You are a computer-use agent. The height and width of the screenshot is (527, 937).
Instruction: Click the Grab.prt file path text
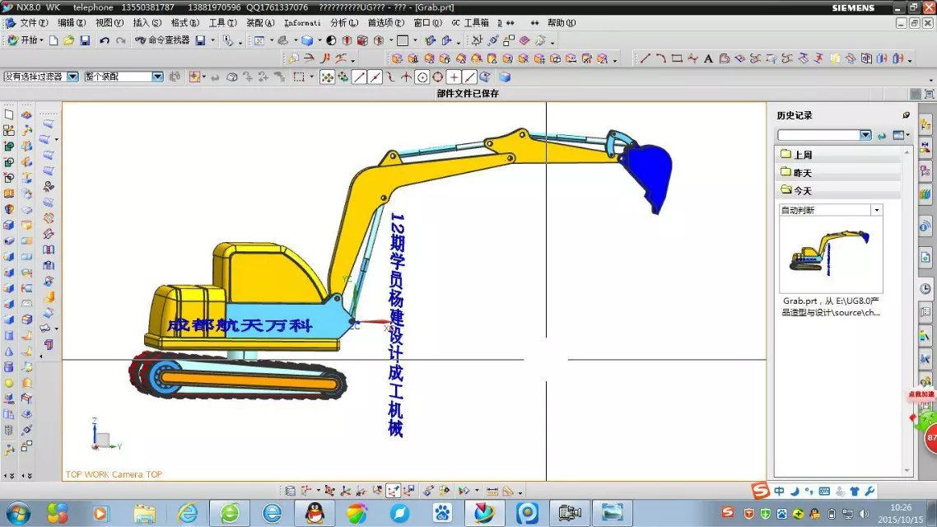831,306
